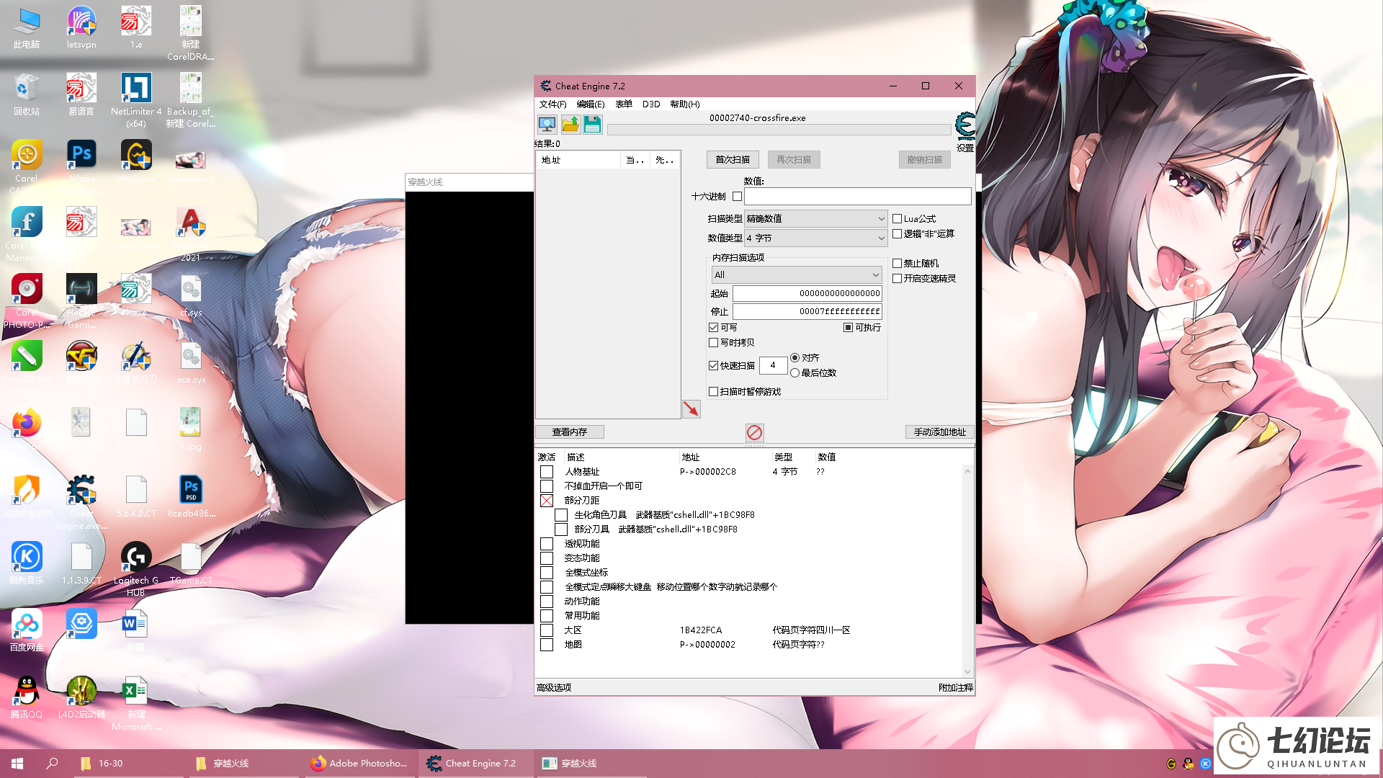Click the red clear-list circle icon

[x=754, y=432]
